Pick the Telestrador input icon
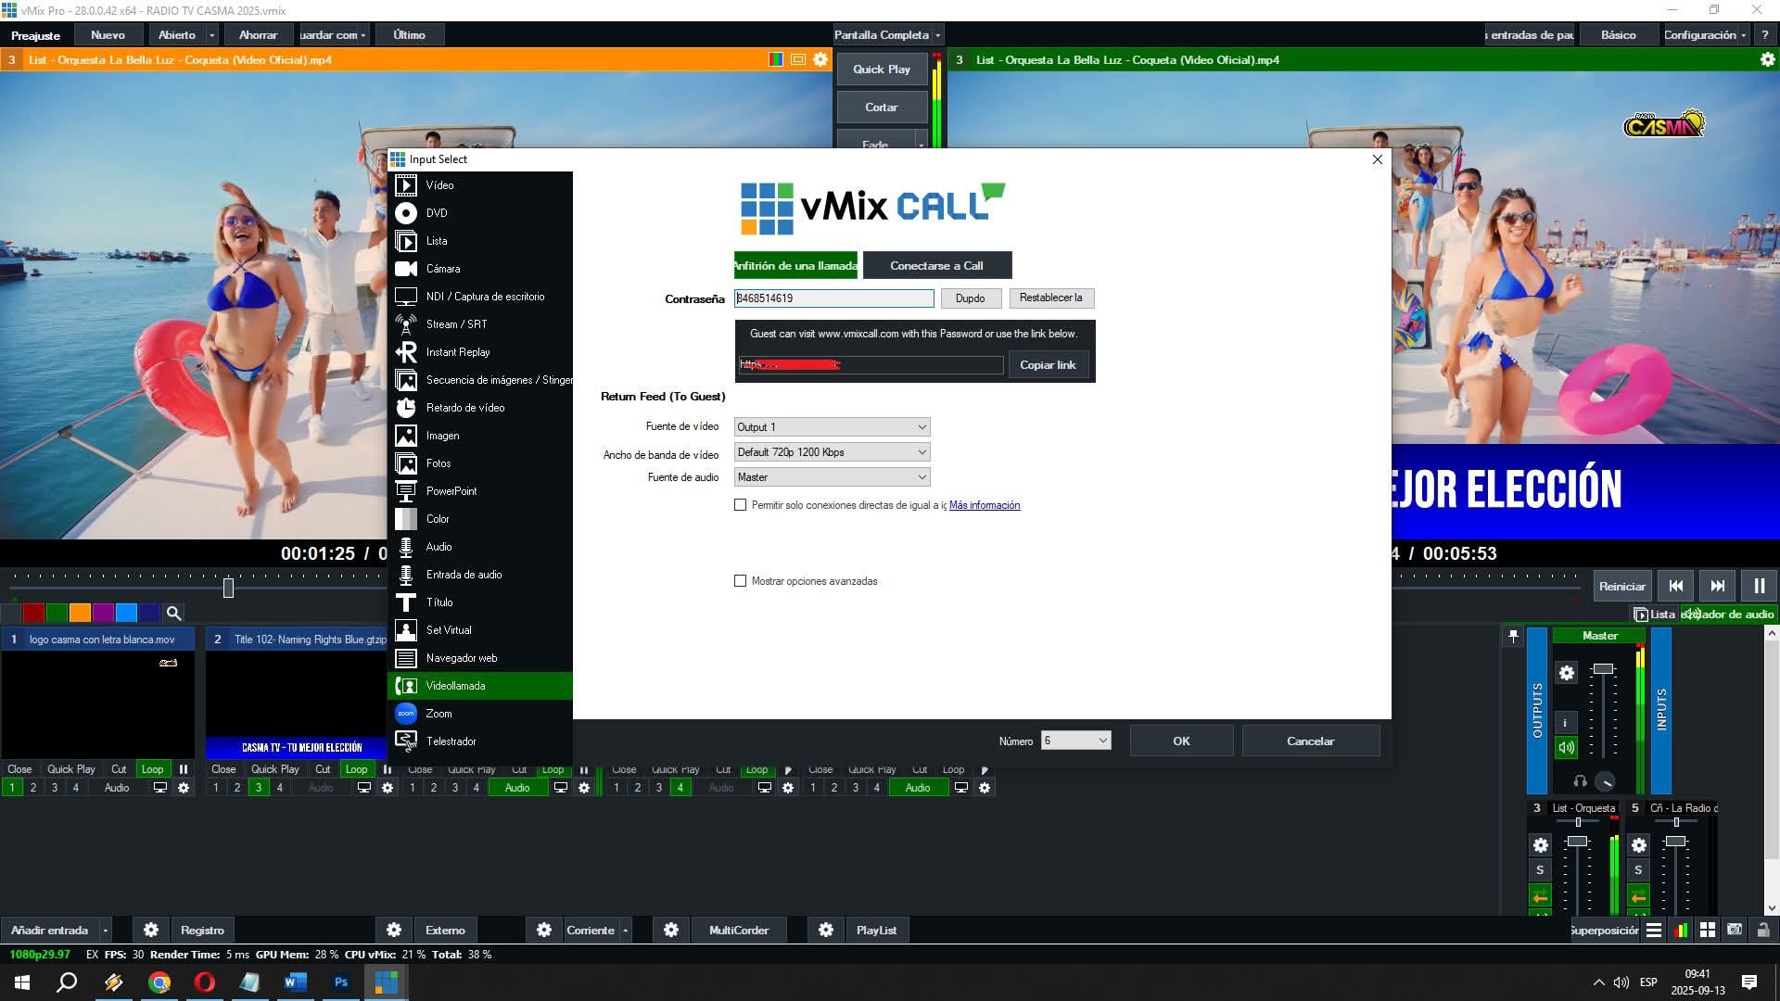Screen dimensions: 1780x1001 pos(406,741)
